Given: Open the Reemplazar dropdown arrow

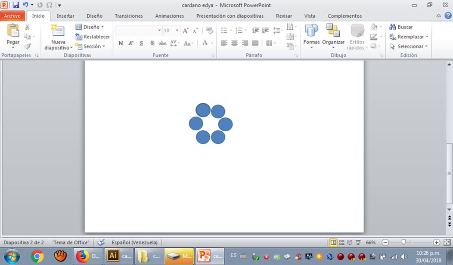Looking at the screenshot, I should coord(427,37).
